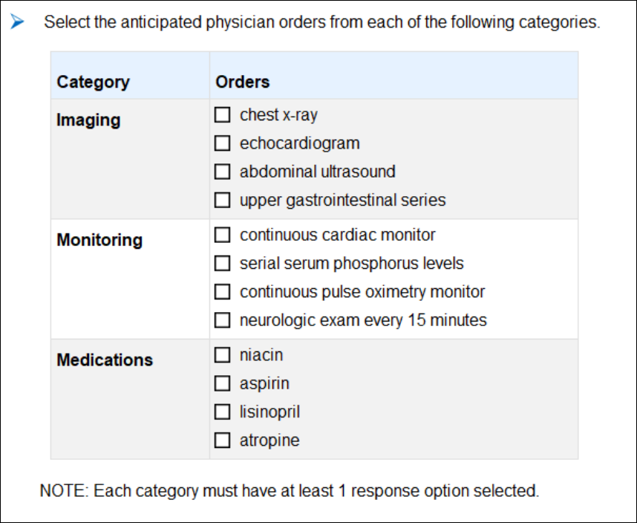
Task: Tick the lisinopril checkbox
Action: (x=222, y=412)
